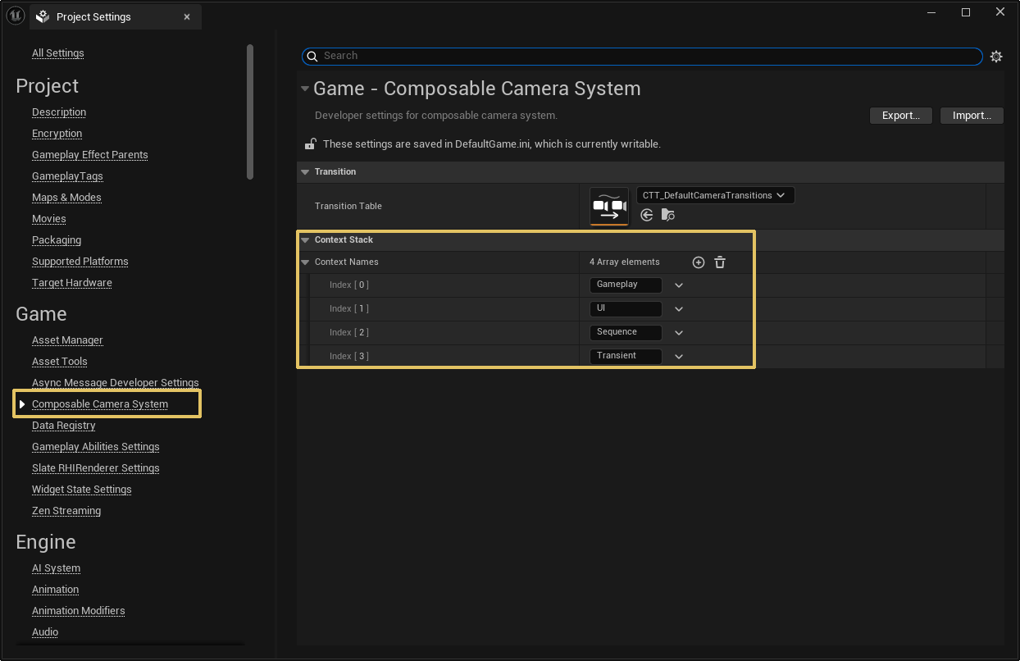Collapse the Transition section

(305, 172)
